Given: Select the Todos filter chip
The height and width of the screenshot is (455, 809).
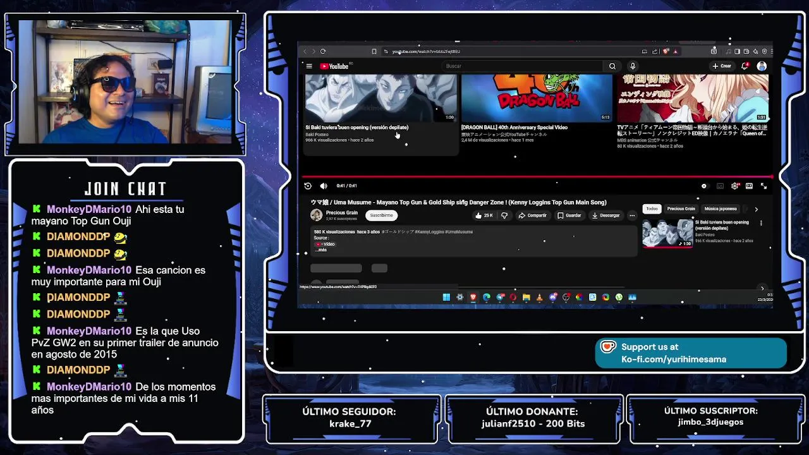Looking at the screenshot, I should coord(652,209).
